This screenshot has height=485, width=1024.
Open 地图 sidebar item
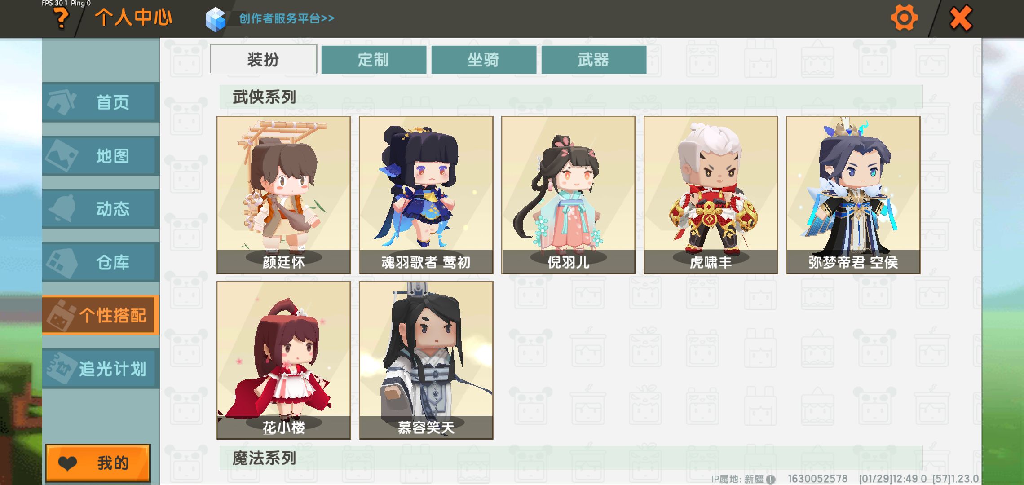click(x=101, y=155)
